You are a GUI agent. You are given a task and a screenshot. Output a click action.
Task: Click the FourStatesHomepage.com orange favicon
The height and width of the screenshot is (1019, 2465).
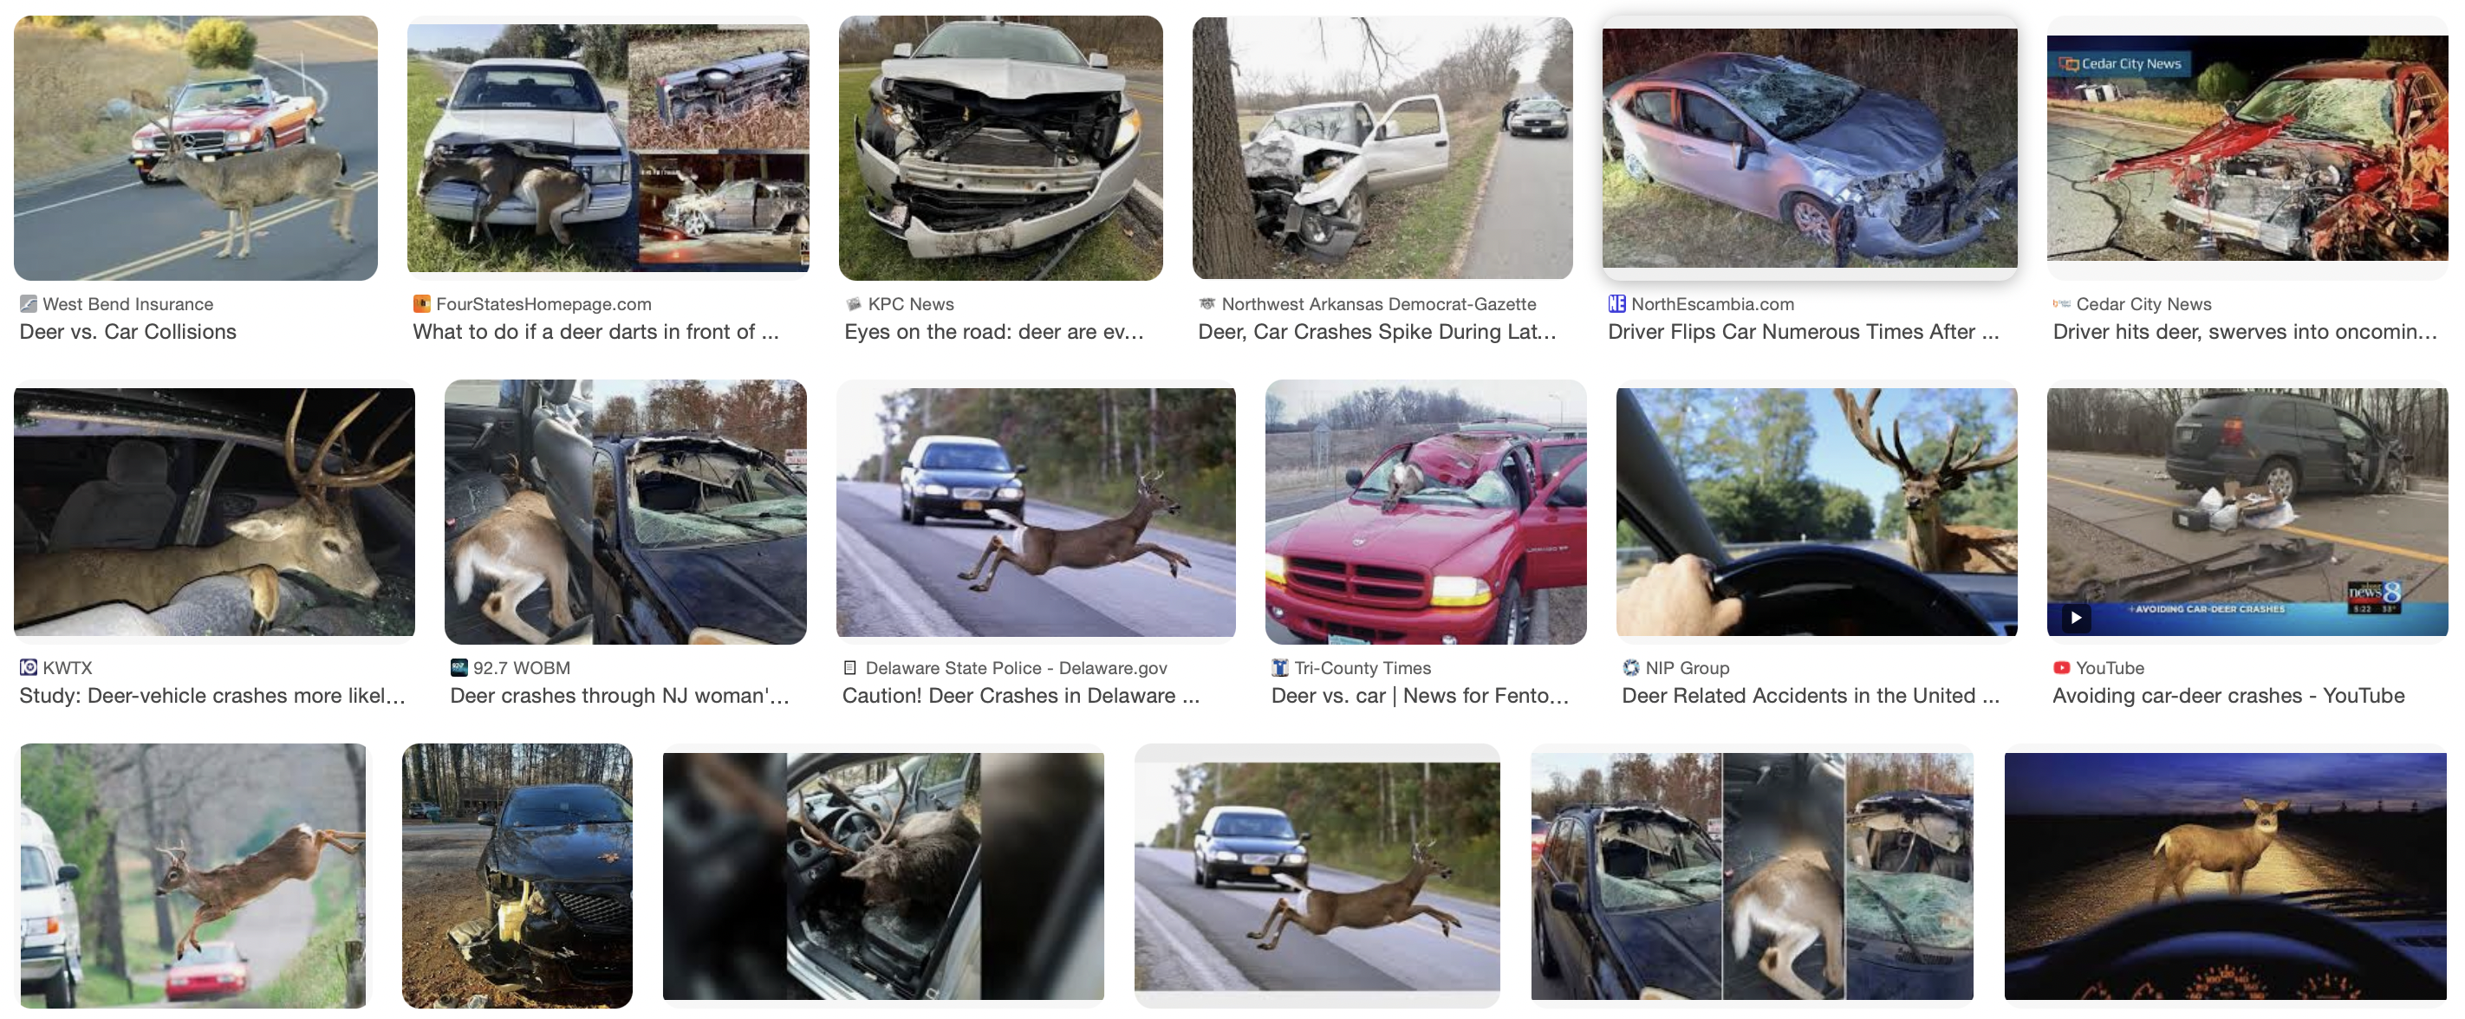(422, 304)
